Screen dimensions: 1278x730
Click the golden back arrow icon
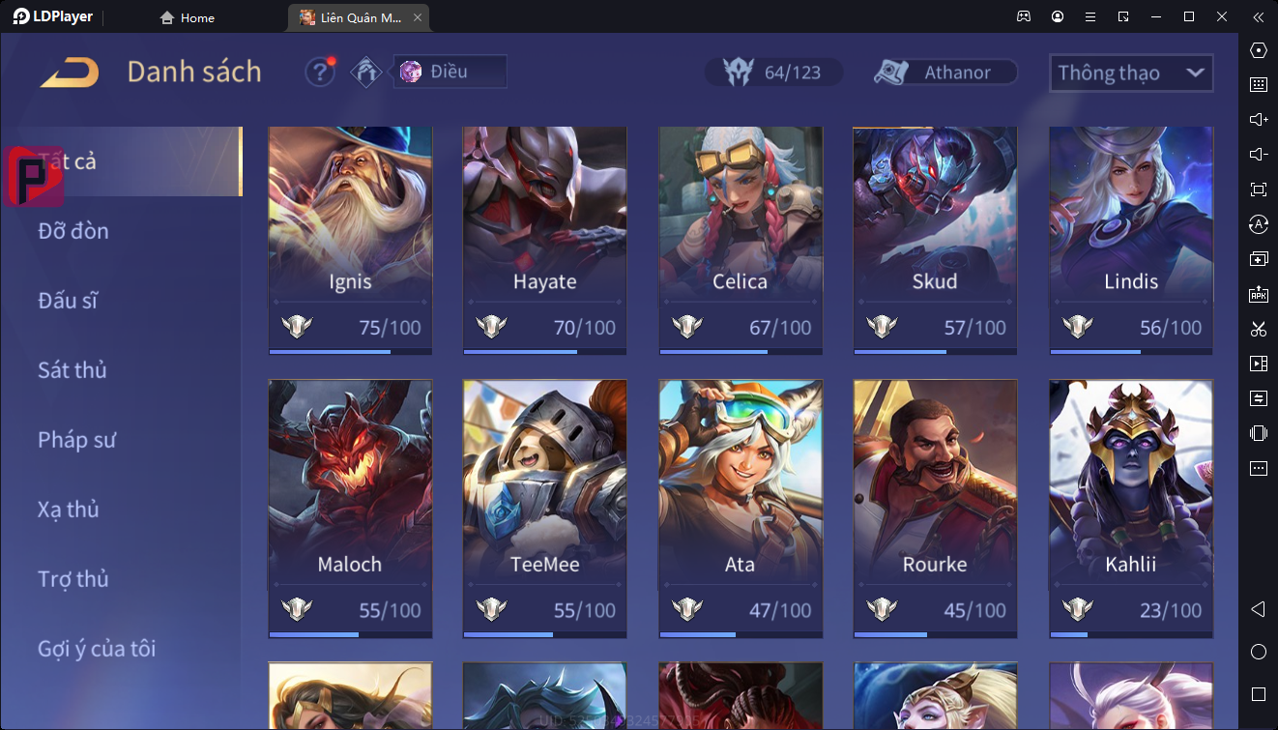(x=69, y=73)
